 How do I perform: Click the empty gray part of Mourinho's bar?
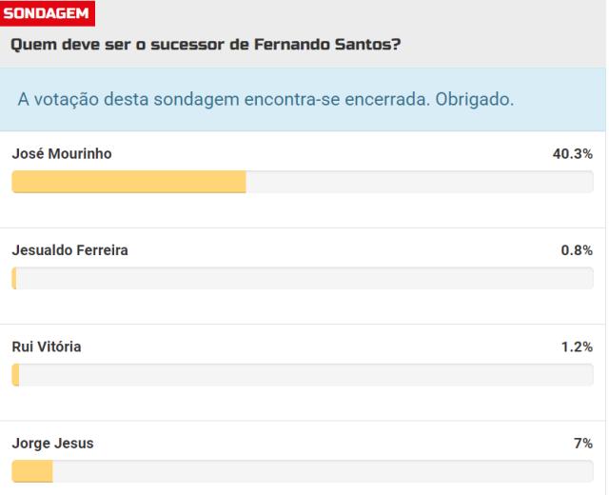coord(419,182)
